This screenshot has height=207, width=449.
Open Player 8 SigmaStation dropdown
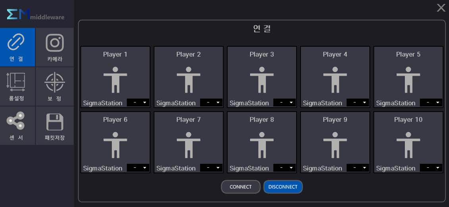click(285, 167)
